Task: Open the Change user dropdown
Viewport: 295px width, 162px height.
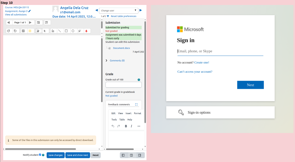Action: click(119, 10)
